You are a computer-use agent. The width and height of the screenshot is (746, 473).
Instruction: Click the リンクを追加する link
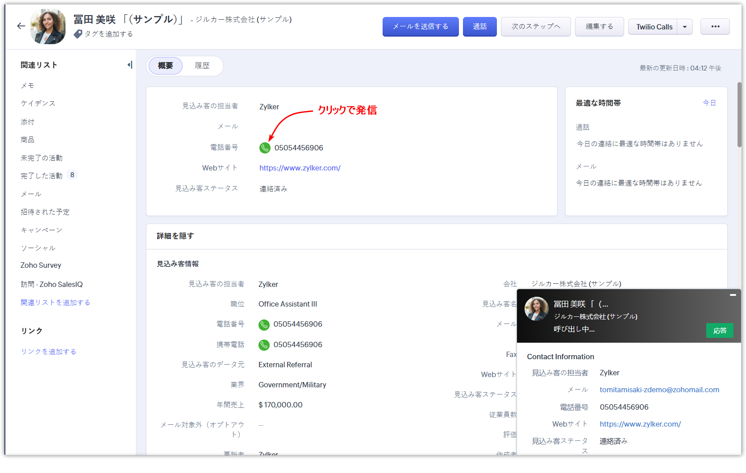49,352
